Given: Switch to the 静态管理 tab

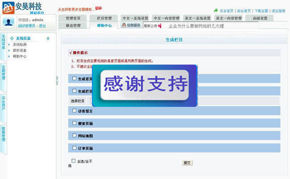Looking at the screenshot, I should tap(73, 25).
